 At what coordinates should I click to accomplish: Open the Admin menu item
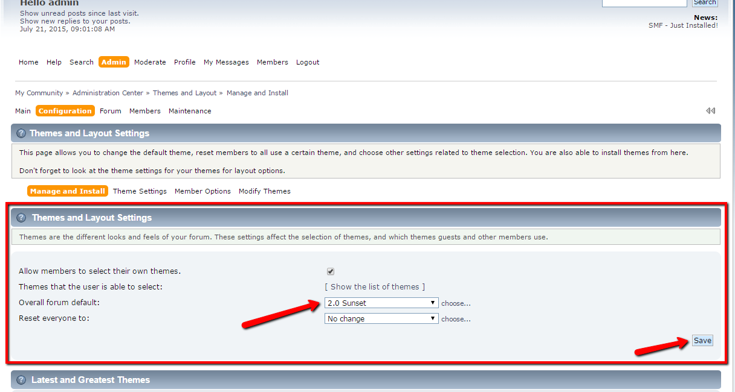pos(114,62)
